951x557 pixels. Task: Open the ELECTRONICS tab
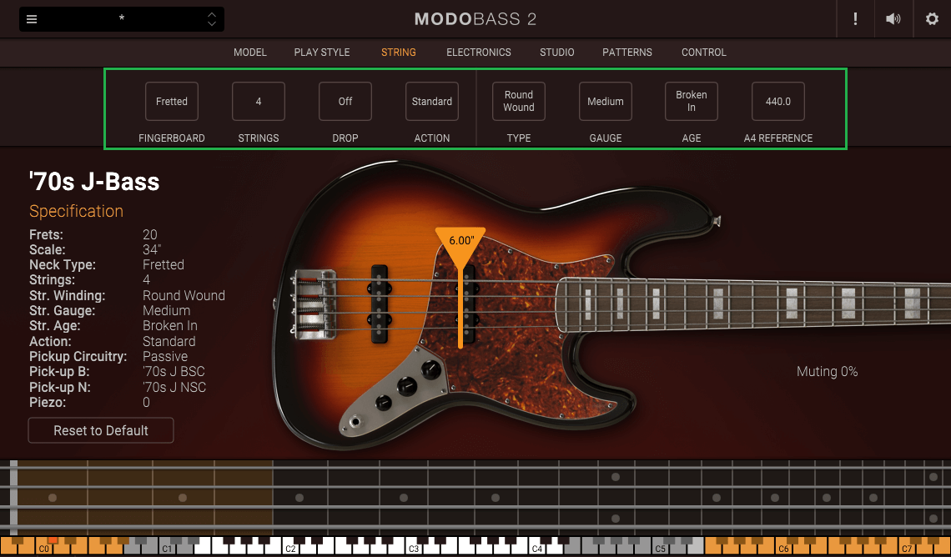tap(479, 53)
